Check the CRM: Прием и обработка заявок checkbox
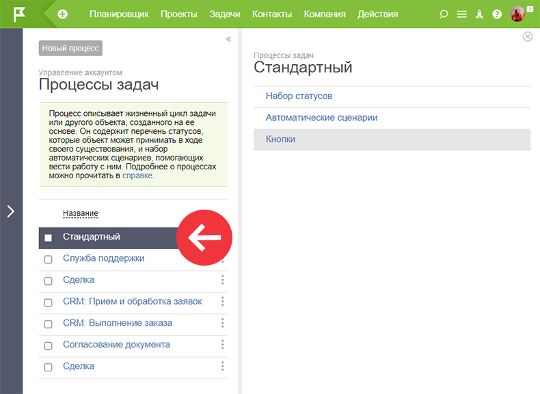The image size is (540, 394). (49, 302)
